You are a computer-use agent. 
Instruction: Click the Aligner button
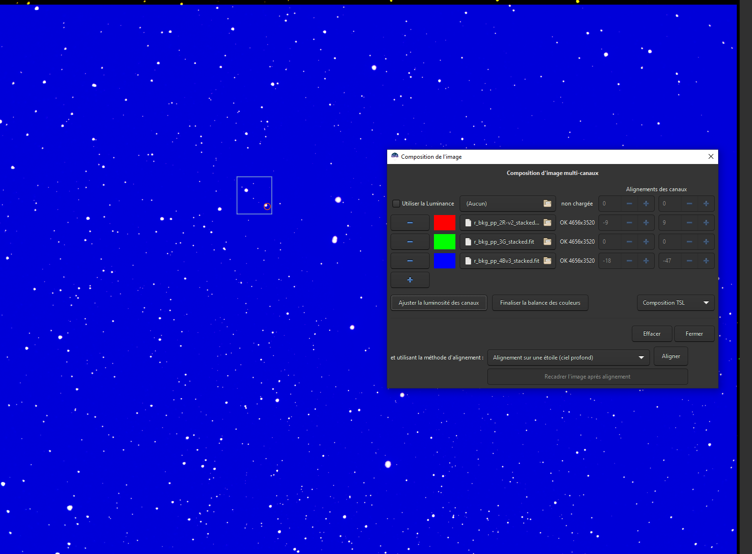coord(671,356)
